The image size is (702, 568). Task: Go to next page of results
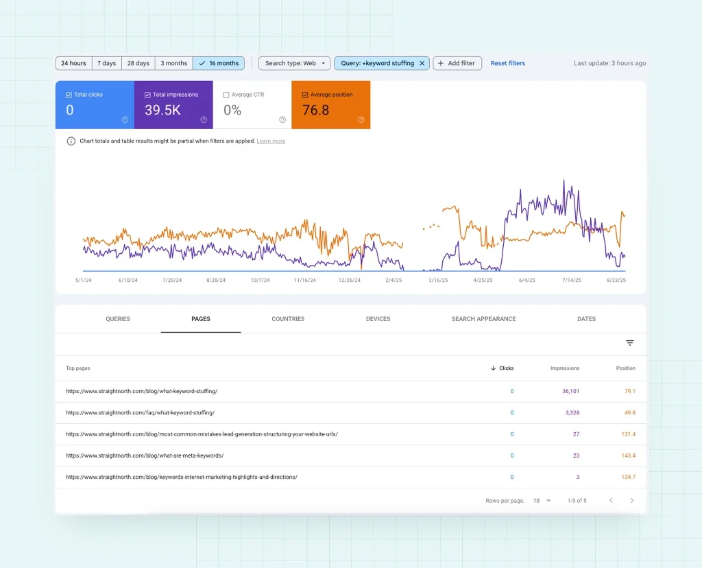pyautogui.click(x=632, y=501)
